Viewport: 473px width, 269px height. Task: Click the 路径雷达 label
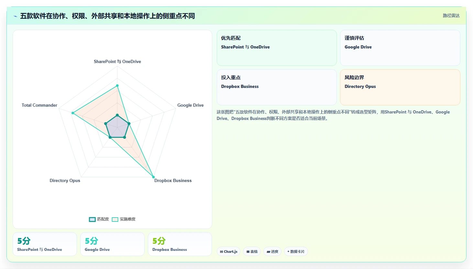coord(451,16)
